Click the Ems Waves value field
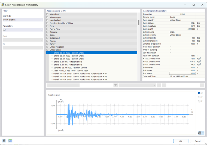 [x=182, y=73]
